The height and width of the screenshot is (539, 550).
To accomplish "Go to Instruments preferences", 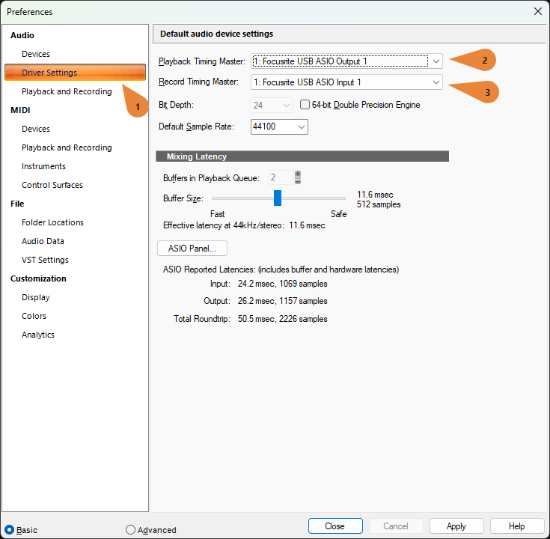I will [x=43, y=166].
